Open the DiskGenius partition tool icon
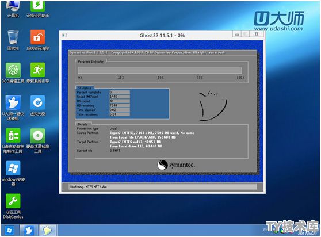The width and height of the screenshot is (321, 237). point(13,206)
